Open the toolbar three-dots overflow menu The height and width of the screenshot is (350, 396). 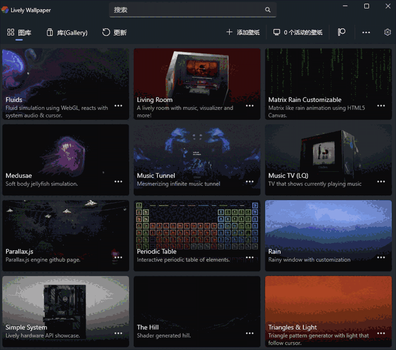coord(366,33)
